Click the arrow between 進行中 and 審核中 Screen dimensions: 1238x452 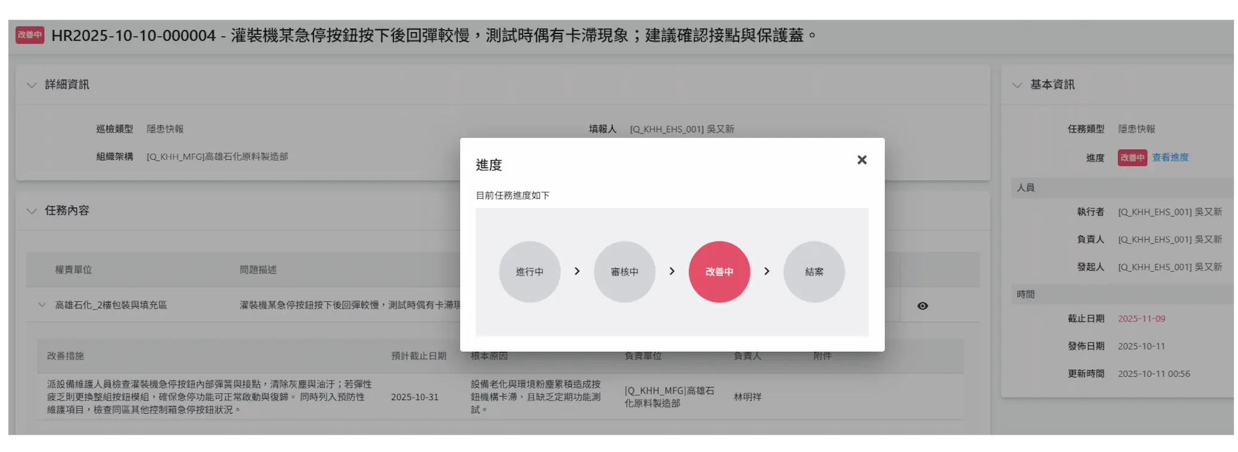click(x=577, y=271)
